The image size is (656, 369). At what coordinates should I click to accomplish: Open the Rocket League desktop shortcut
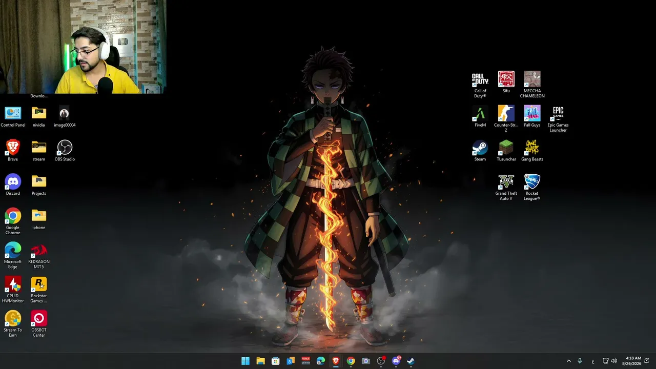[532, 188]
